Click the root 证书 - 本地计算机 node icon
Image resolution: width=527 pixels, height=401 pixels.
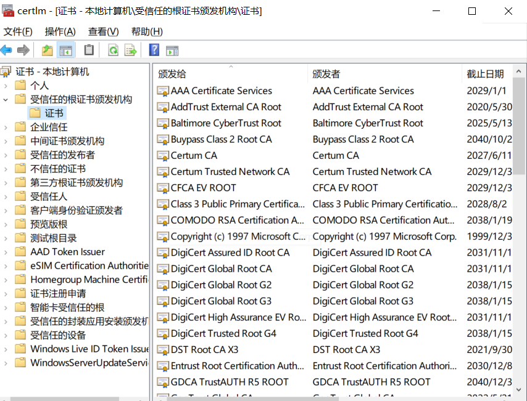click(6, 71)
